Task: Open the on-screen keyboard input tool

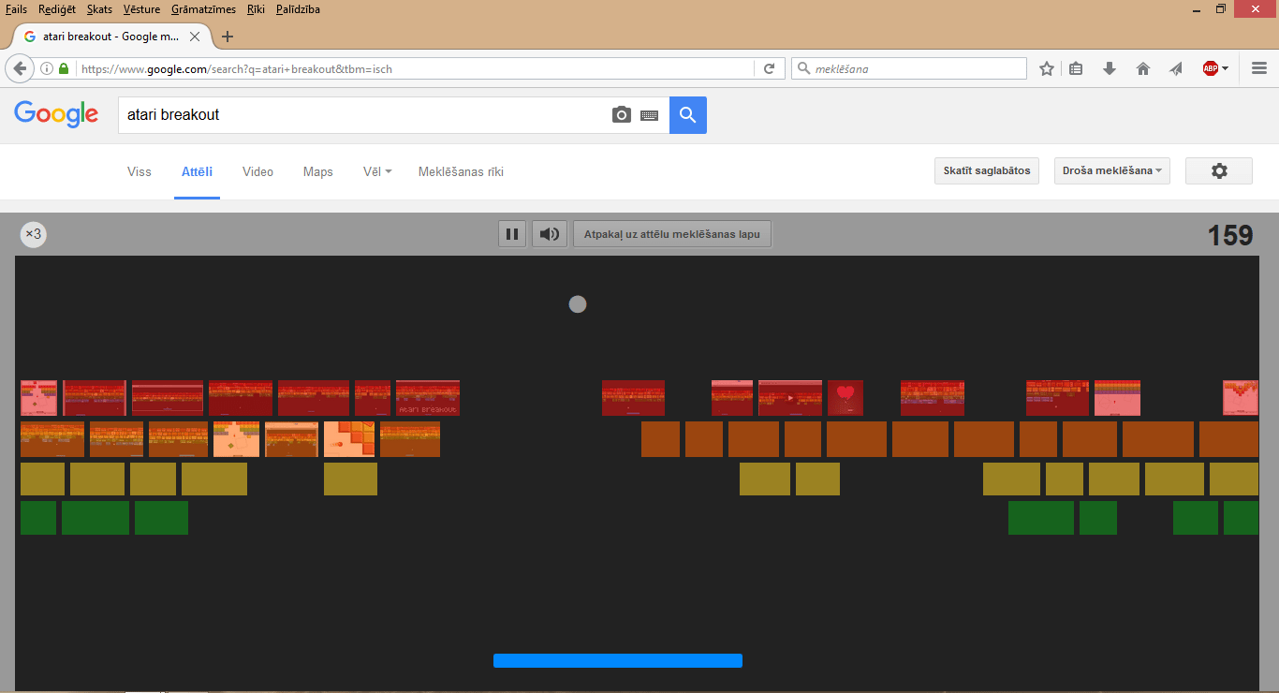Action: click(x=650, y=115)
